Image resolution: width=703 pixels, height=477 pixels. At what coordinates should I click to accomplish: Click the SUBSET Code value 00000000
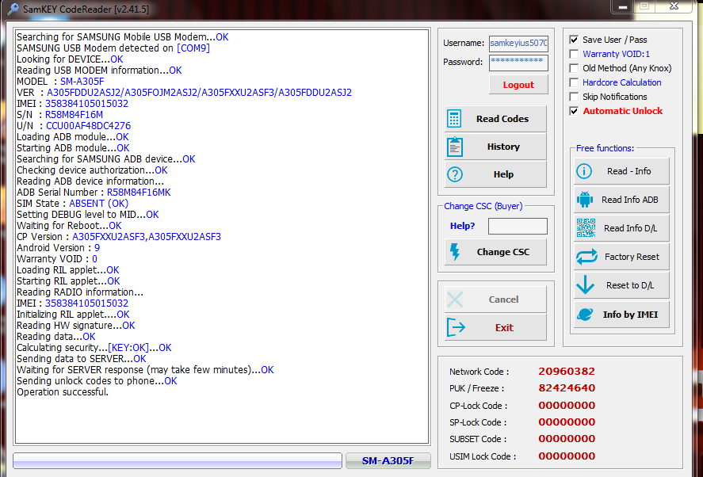coord(567,438)
